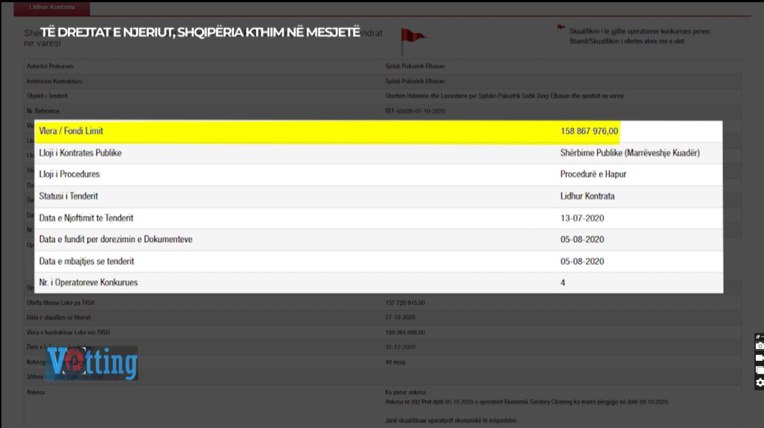
Task: Open settings via the gear icon
Action: coord(759,383)
